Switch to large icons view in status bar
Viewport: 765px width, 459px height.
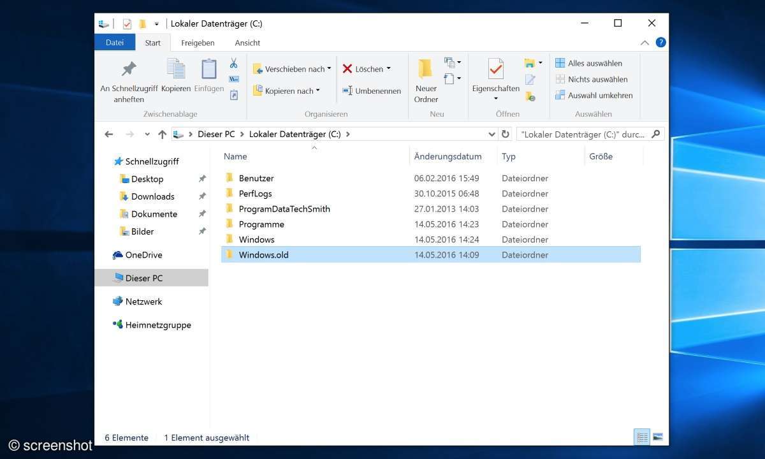coord(658,437)
